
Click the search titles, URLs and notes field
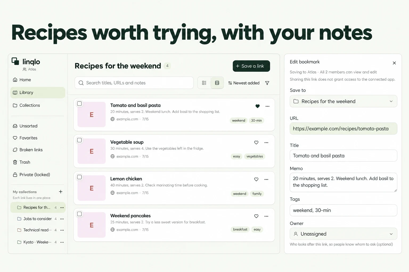pos(134,83)
